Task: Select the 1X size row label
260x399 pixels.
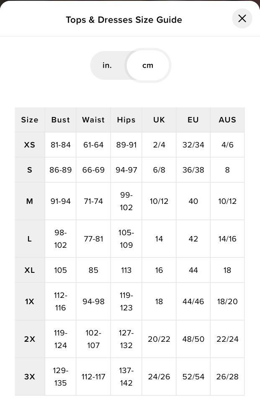Action: coord(30,302)
